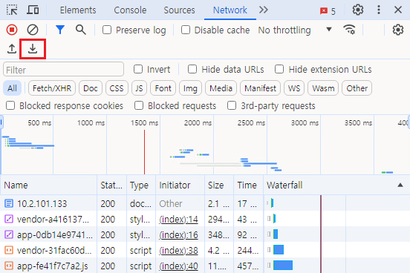410x273 pixels.
Task: Sort by Size column header
Action: click(x=219, y=185)
